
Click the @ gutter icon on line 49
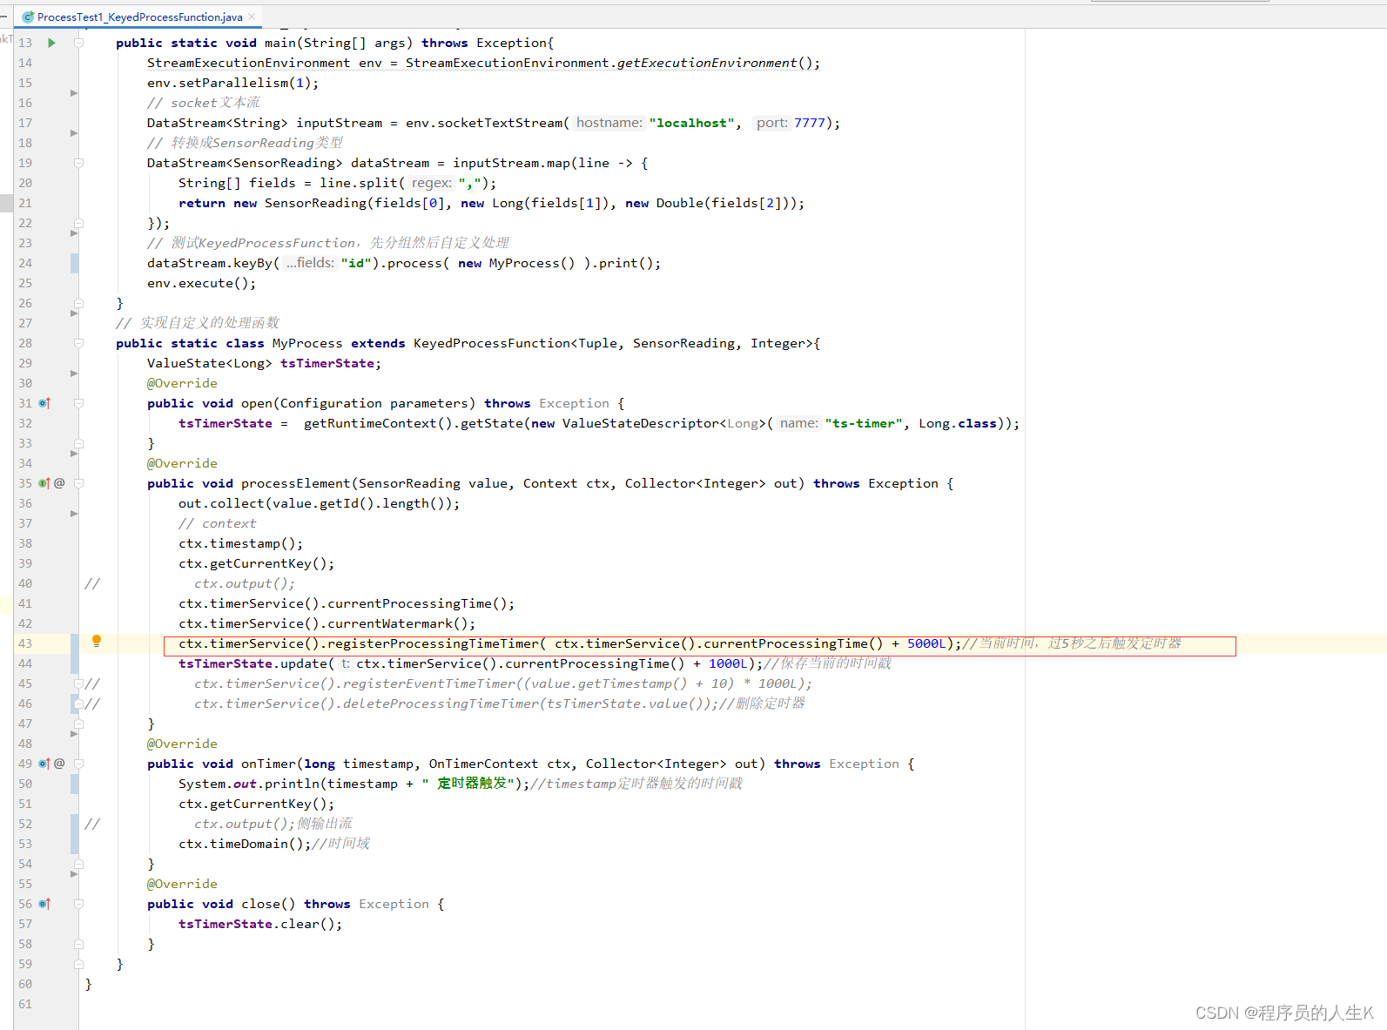click(59, 764)
